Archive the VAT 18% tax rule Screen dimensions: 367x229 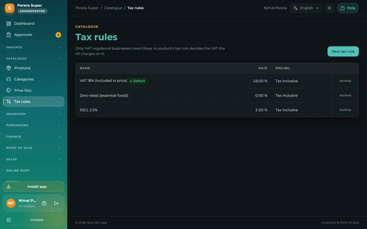click(x=345, y=81)
